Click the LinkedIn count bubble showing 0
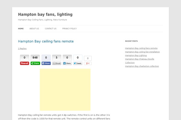 (67, 58)
